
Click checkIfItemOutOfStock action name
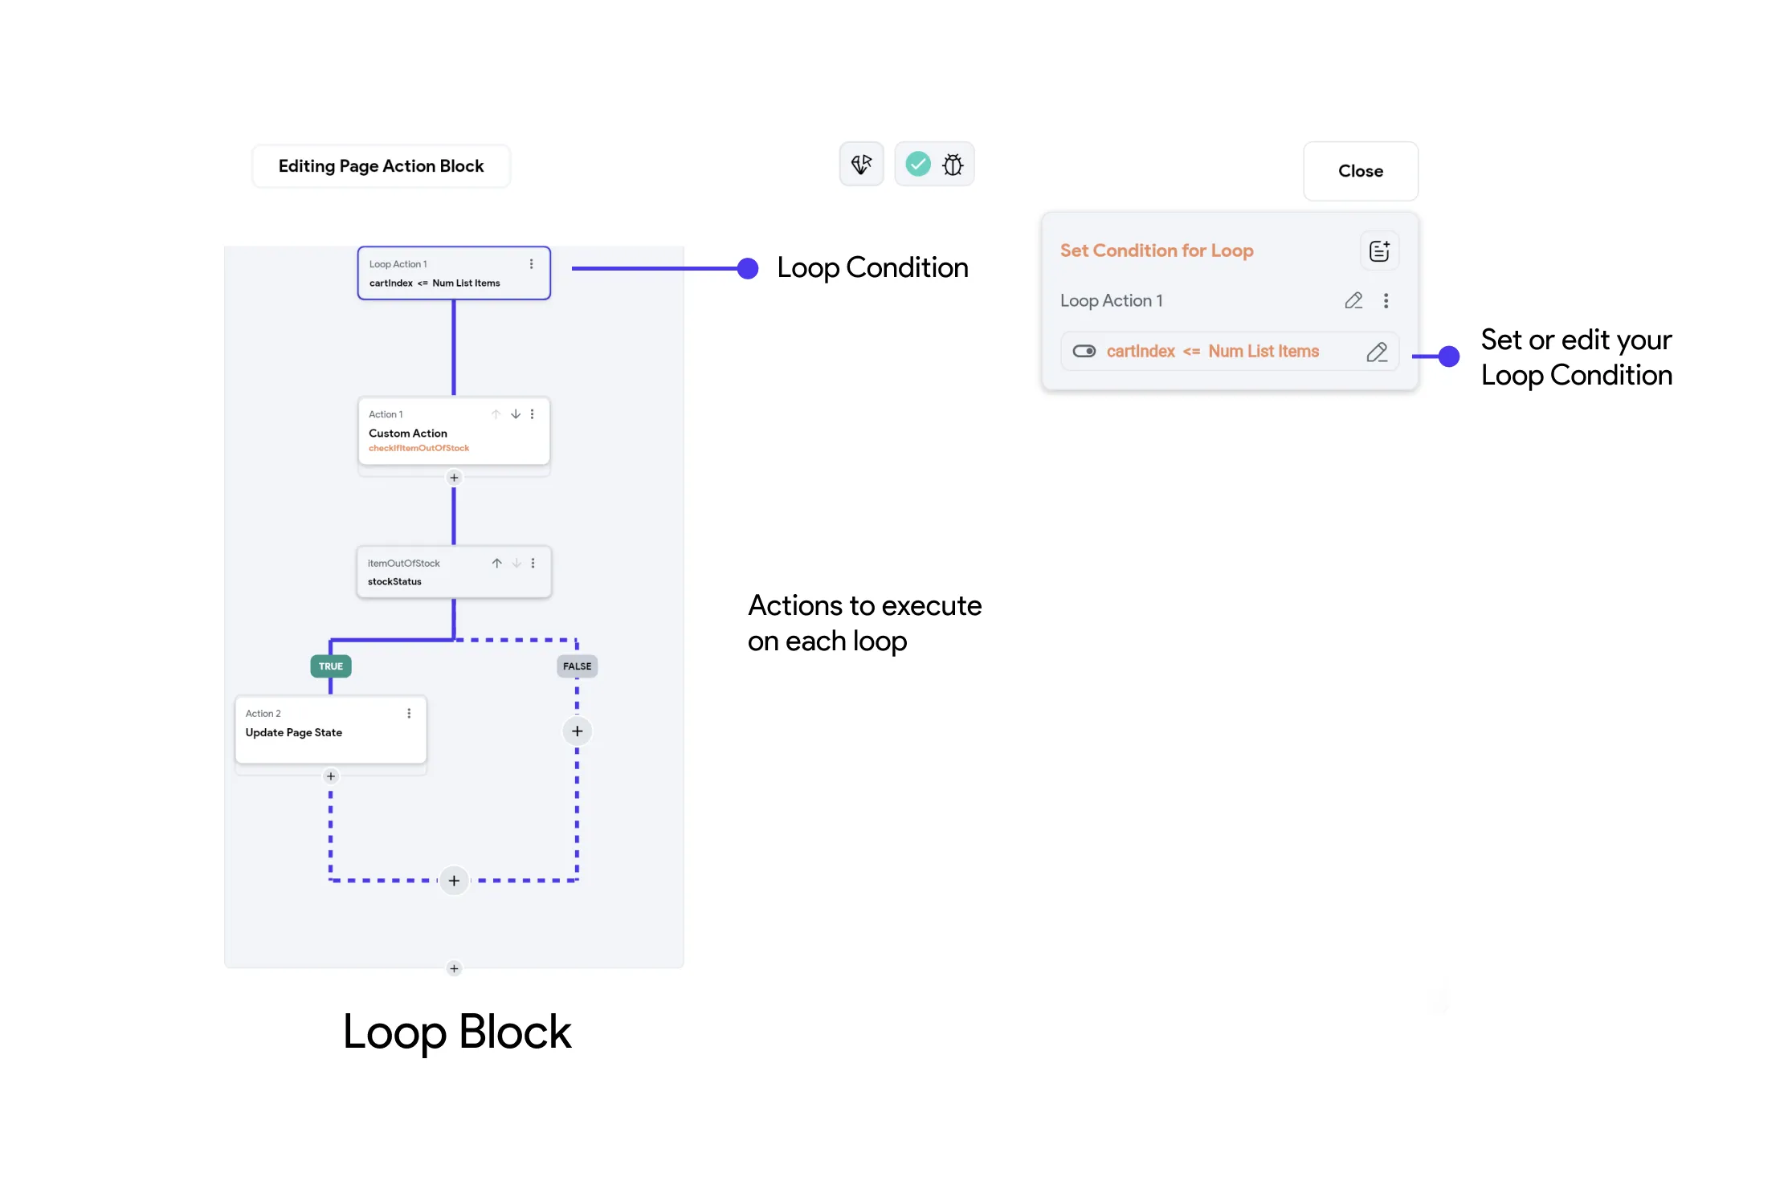tap(418, 448)
